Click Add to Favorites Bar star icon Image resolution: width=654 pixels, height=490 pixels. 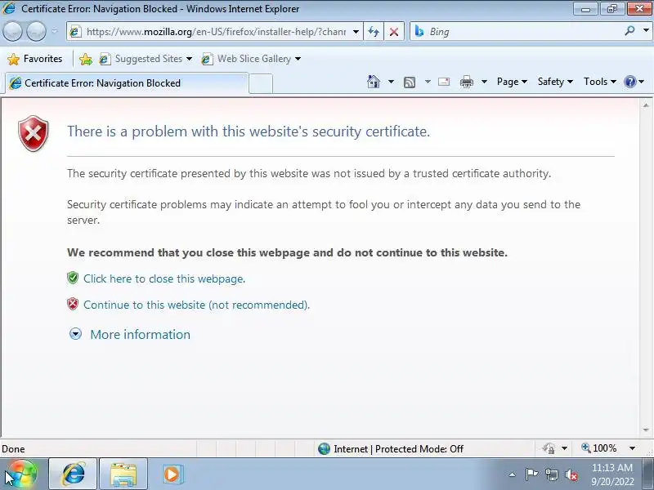click(86, 59)
